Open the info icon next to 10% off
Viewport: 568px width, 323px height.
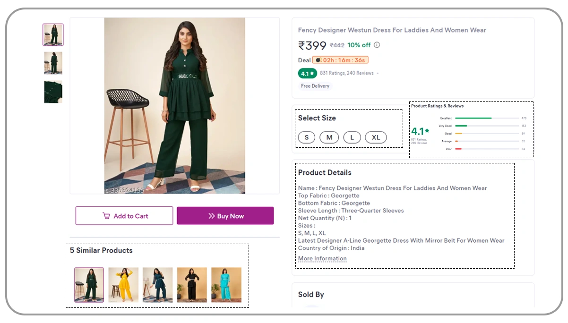[376, 45]
